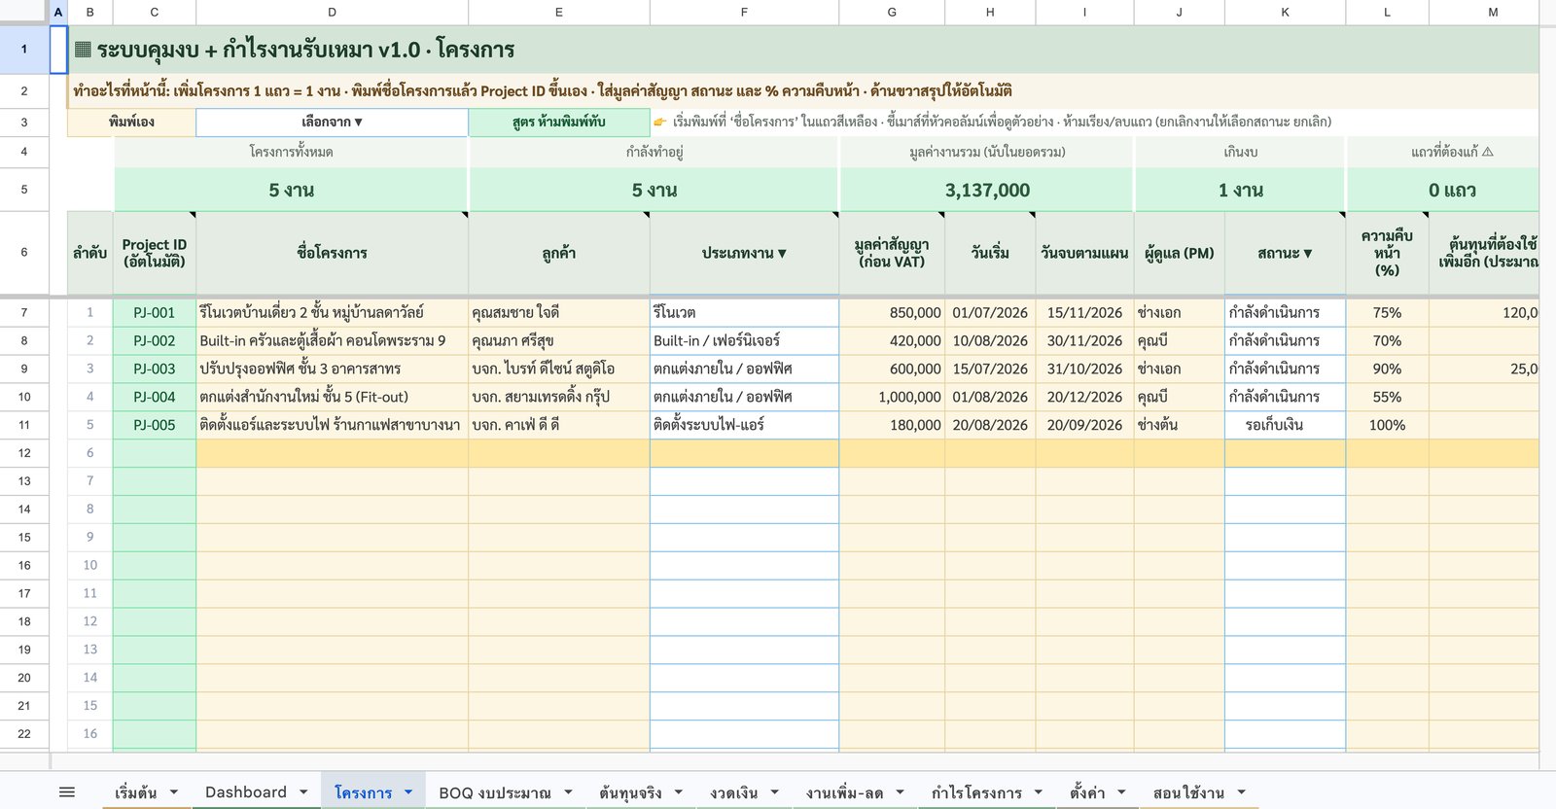Open the ตั้งค่า tab options arrow
The width and height of the screenshot is (1556, 809).
pyautogui.click(x=1121, y=792)
